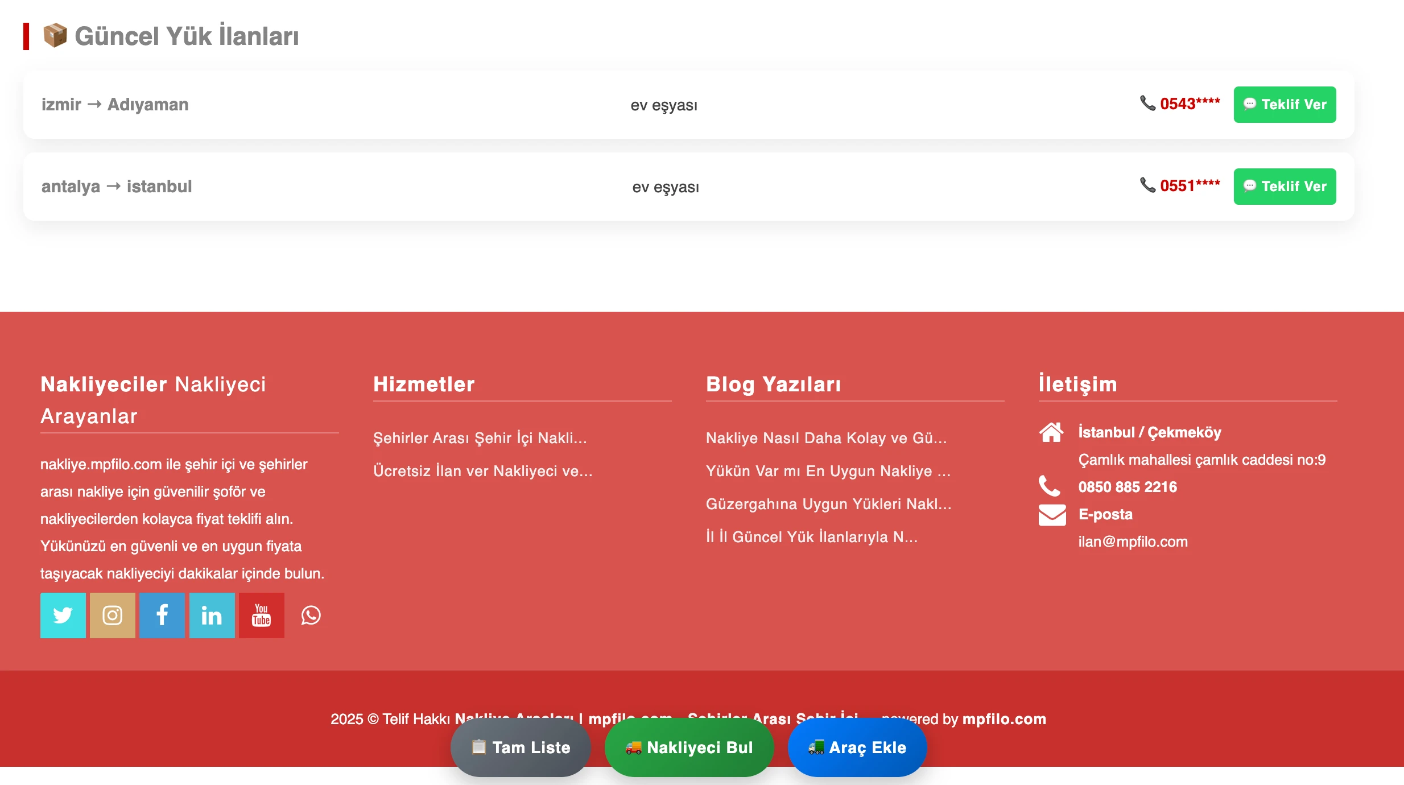Open Güzergahına Uygun Yükleri blog link

coord(828,504)
